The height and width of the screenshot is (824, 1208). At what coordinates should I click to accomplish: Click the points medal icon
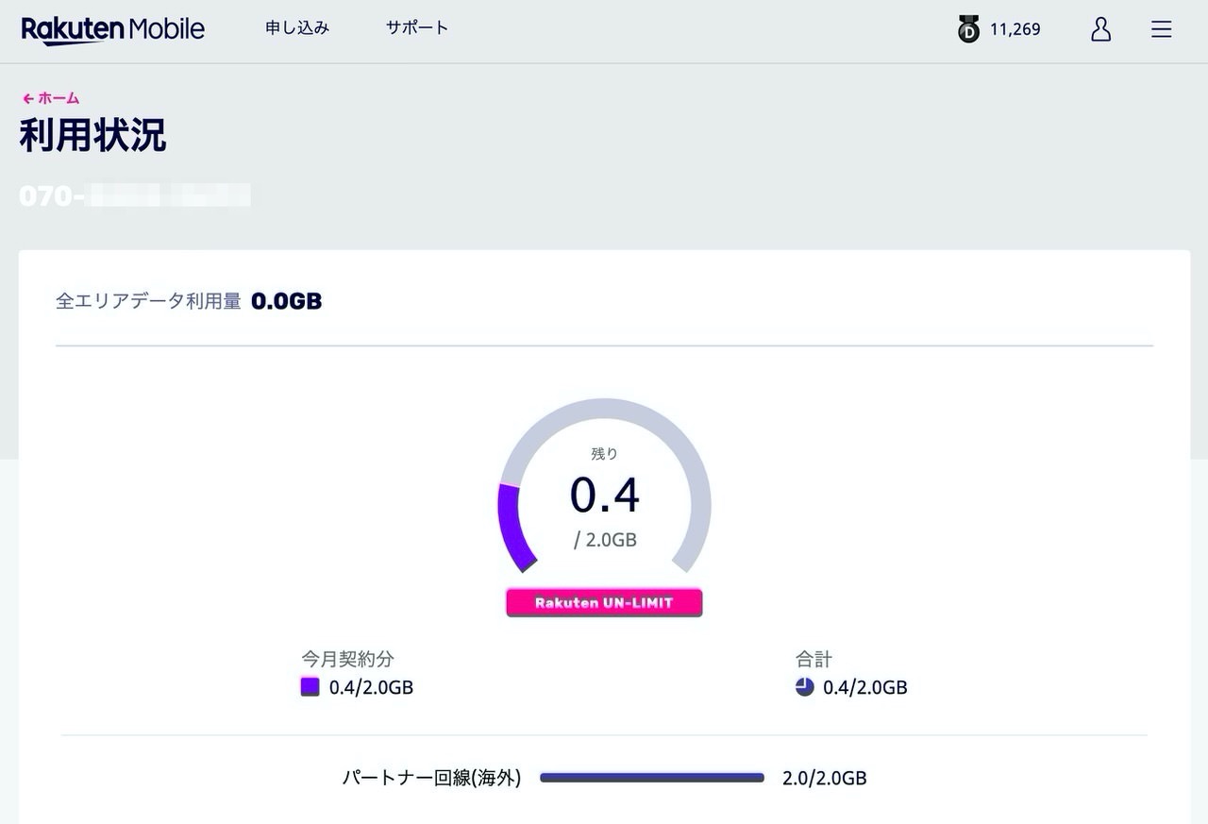pos(968,30)
